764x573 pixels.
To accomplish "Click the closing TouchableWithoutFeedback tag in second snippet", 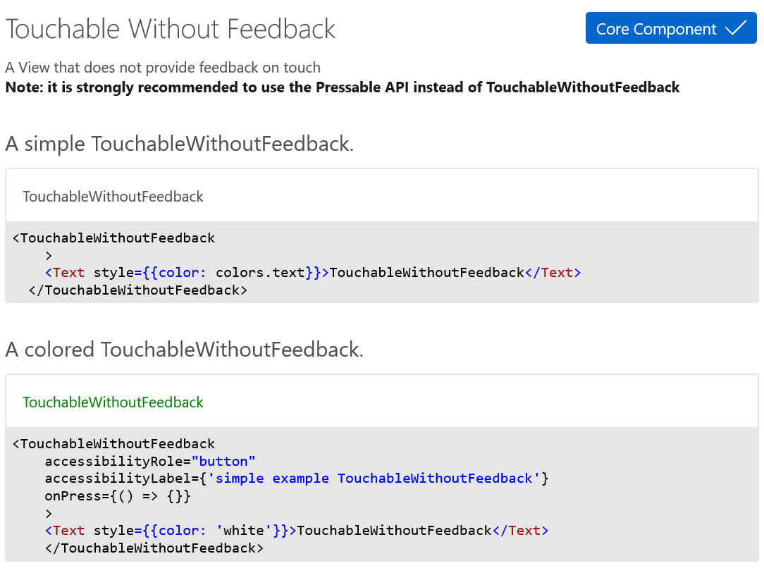I will 153,548.
